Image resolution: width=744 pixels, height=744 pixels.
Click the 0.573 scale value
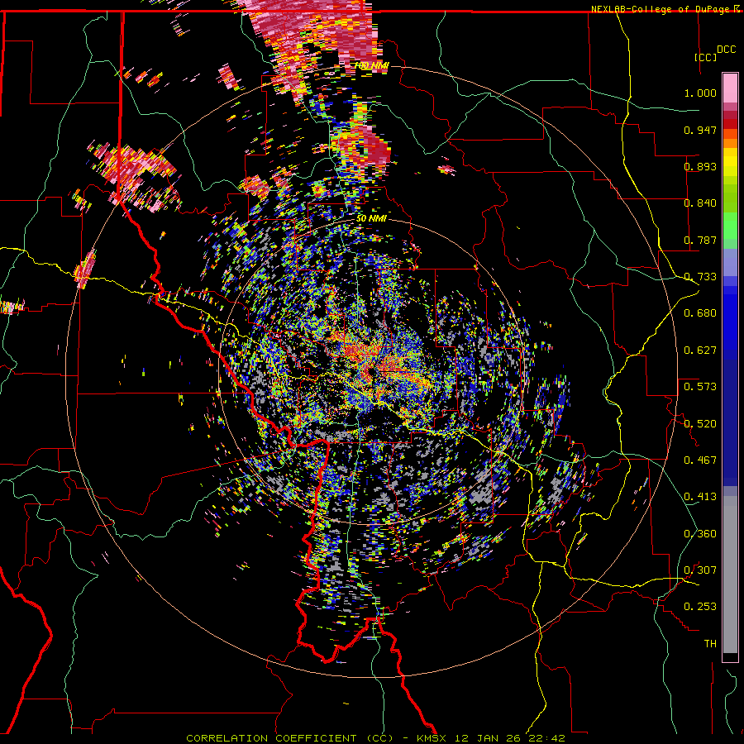[700, 387]
